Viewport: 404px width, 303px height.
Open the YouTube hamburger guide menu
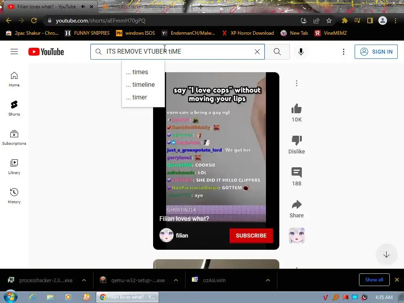[14, 52]
